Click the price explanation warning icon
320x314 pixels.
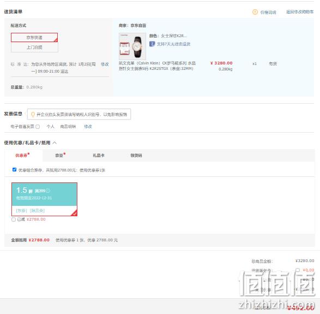click(255, 12)
